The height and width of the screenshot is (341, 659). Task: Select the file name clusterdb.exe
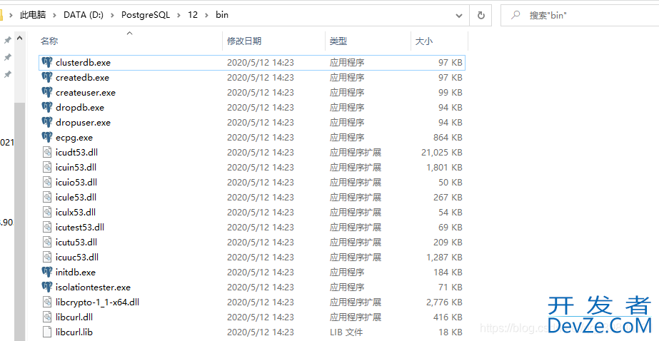84,63
